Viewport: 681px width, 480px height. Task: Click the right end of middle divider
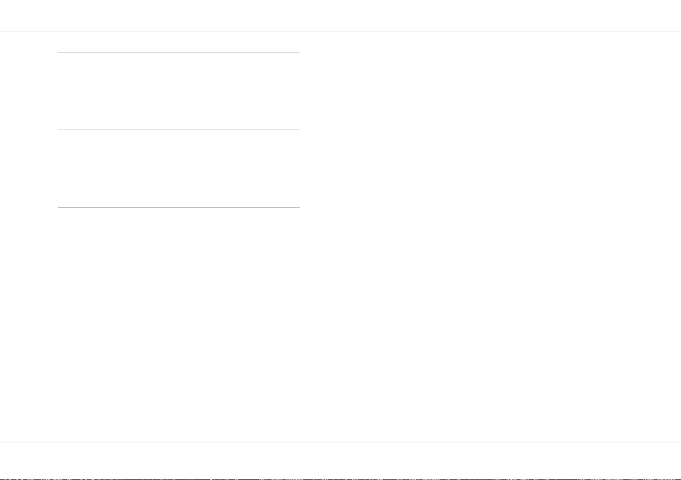click(298, 130)
